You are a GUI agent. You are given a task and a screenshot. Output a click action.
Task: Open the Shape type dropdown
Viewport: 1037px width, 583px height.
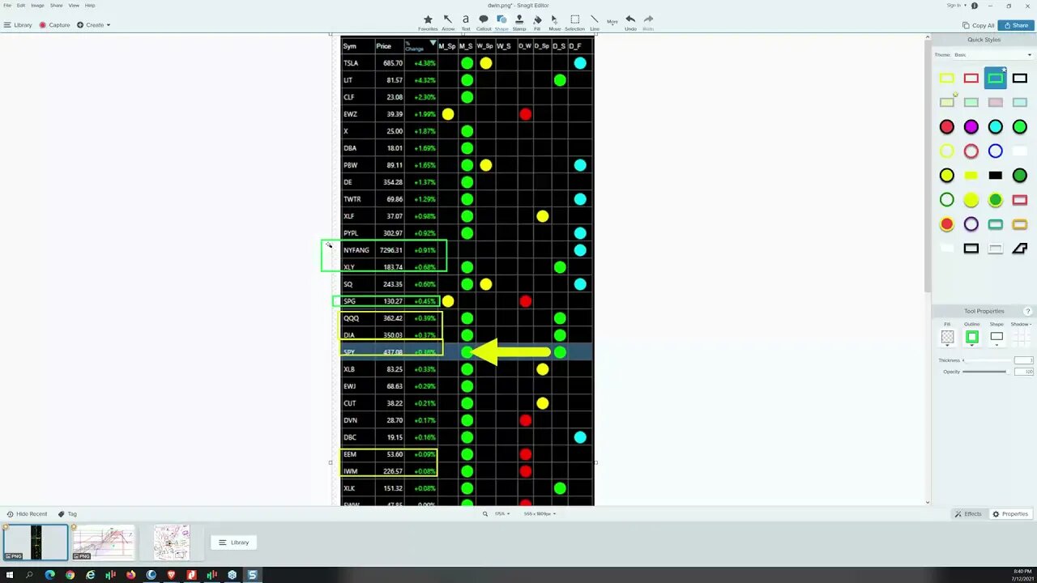click(996, 337)
